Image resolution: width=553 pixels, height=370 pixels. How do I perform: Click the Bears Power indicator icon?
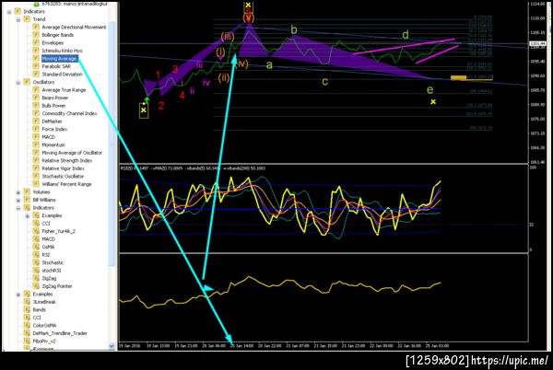point(36,98)
